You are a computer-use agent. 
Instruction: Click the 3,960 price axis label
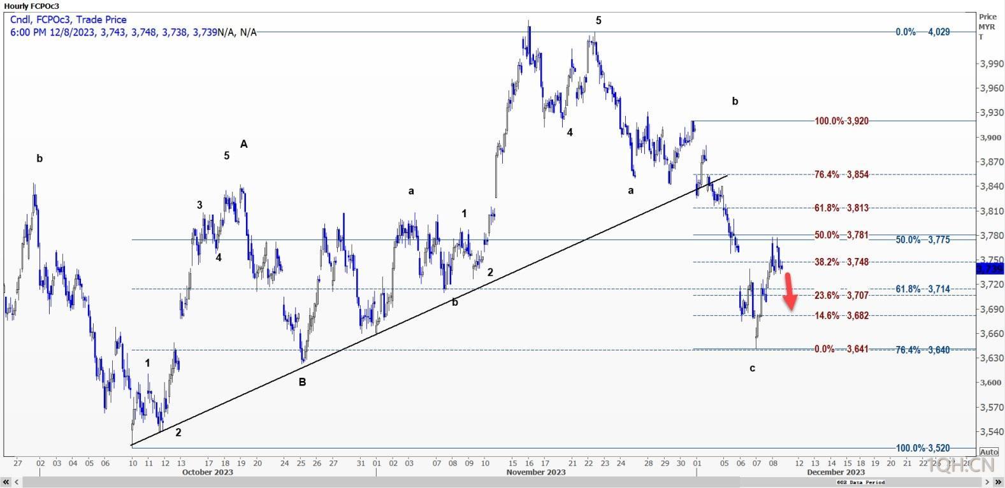point(992,88)
